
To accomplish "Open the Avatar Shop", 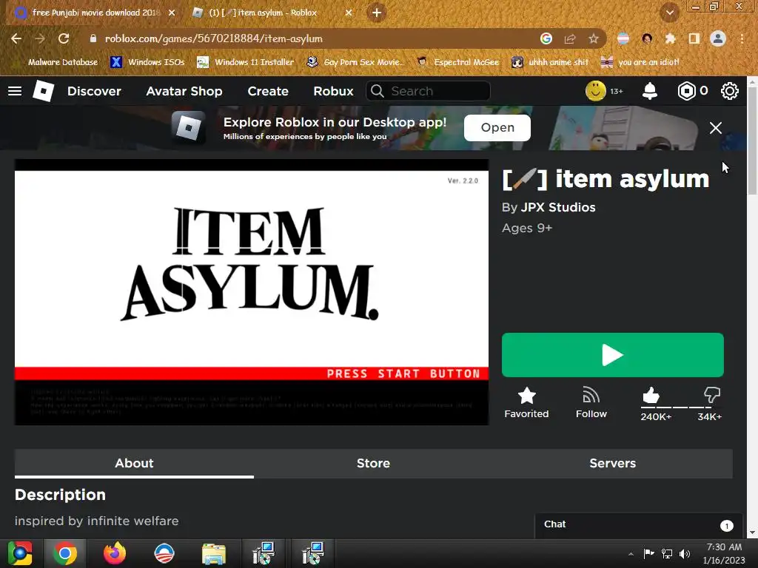I will click(x=184, y=91).
